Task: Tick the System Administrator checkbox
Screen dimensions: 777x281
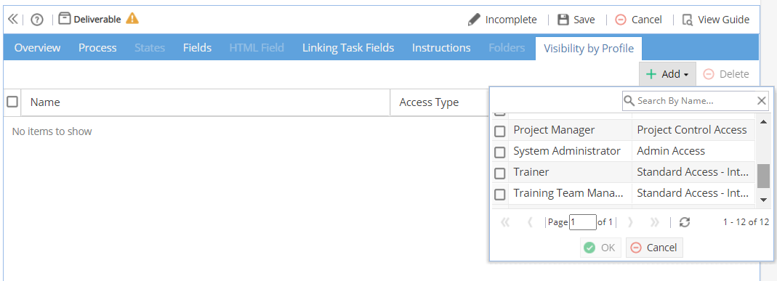Action: coord(500,152)
